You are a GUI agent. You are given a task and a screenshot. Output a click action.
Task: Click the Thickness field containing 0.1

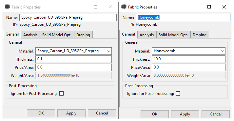click(73, 59)
